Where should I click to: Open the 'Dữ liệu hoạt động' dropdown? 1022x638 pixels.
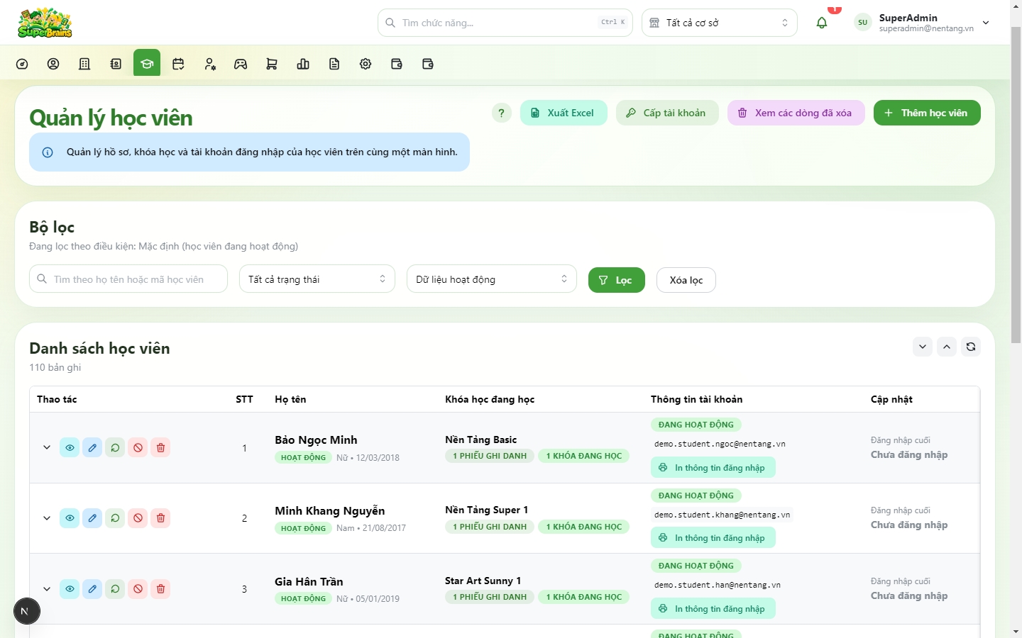492,279
